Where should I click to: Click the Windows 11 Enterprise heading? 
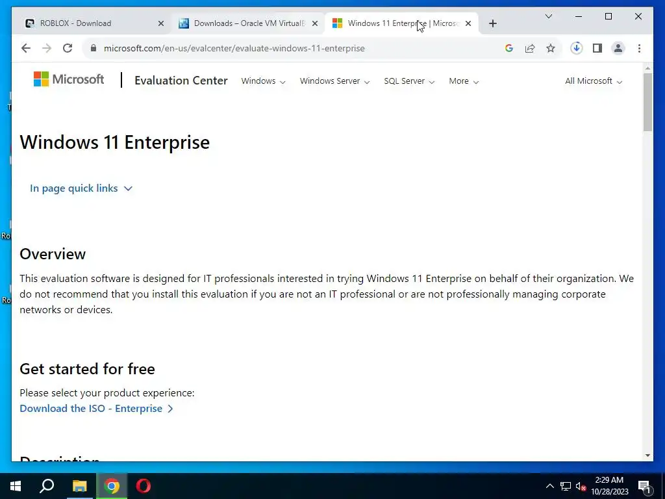coord(114,142)
